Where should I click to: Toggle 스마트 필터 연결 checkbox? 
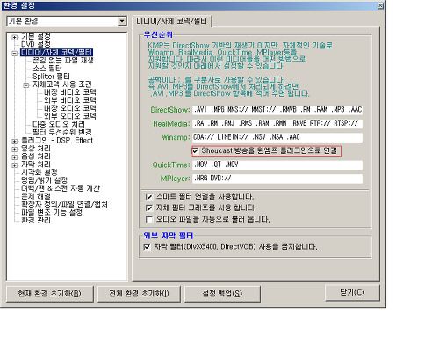[x=149, y=196]
